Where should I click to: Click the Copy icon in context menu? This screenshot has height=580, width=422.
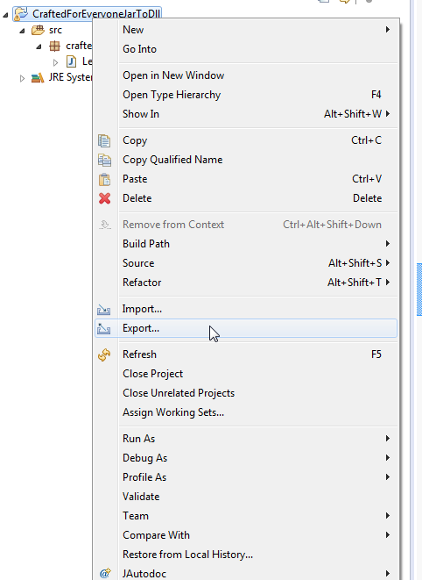(x=104, y=140)
